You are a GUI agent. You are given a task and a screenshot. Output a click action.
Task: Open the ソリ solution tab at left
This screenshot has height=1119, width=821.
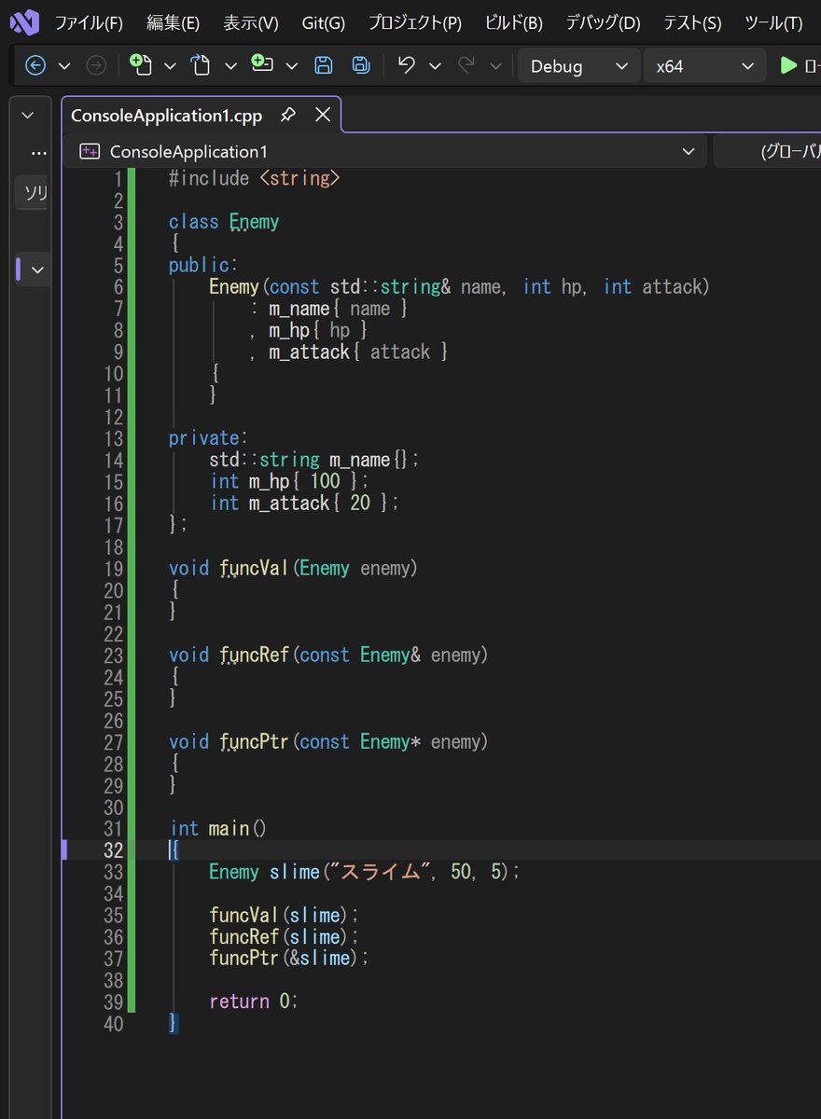(32, 193)
